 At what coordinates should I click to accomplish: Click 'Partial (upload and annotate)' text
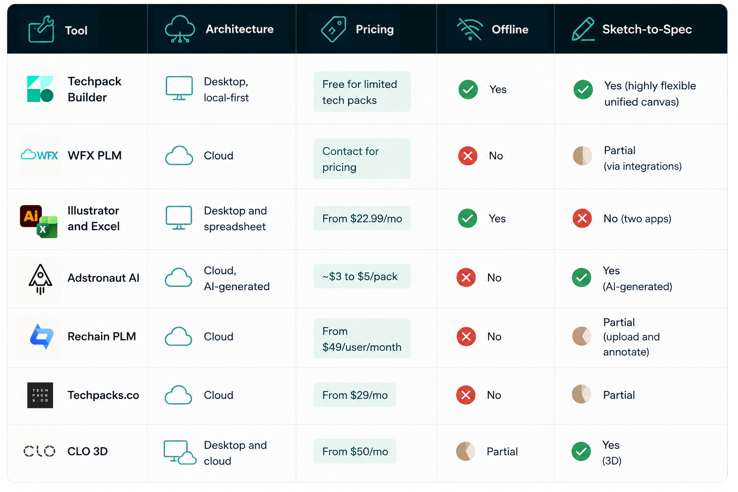tap(631, 337)
